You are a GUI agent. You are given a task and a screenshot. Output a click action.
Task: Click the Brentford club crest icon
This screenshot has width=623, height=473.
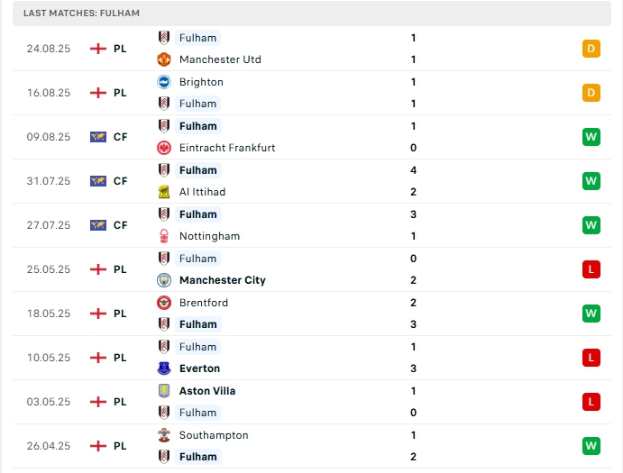[164, 303]
